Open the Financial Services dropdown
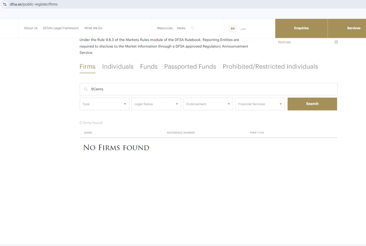This screenshot has height=246, width=366. (260, 104)
